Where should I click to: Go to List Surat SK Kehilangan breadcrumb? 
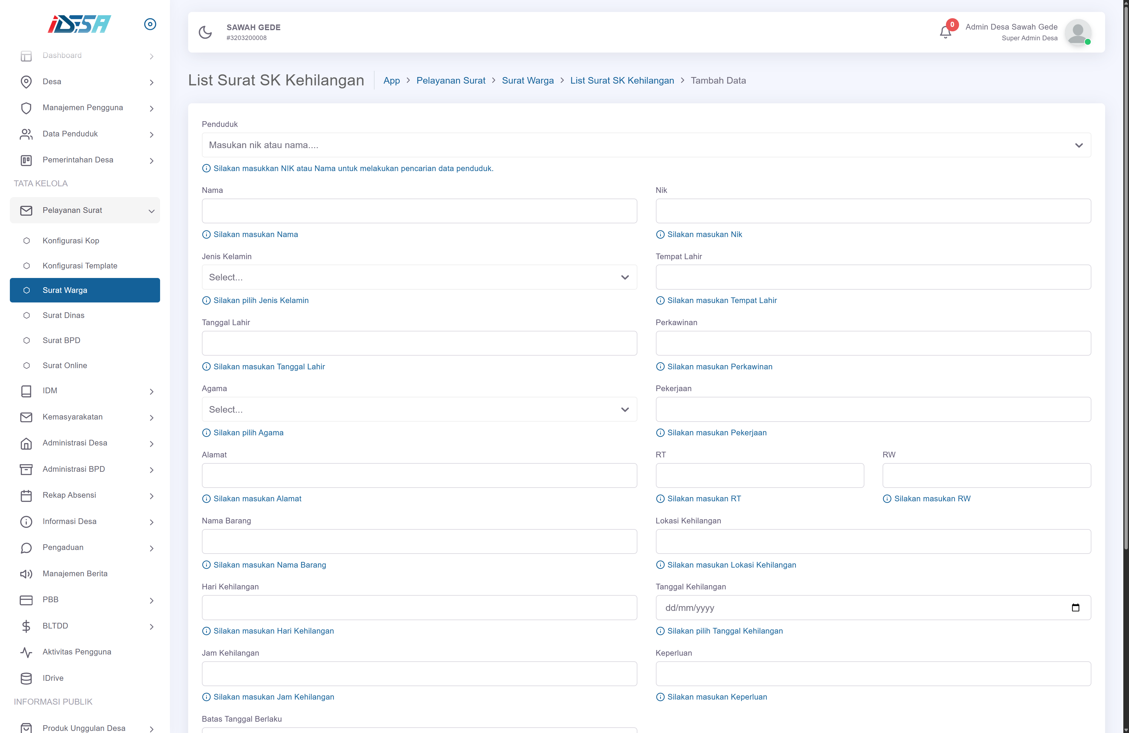pyautogui.click(x=622, y=80)
